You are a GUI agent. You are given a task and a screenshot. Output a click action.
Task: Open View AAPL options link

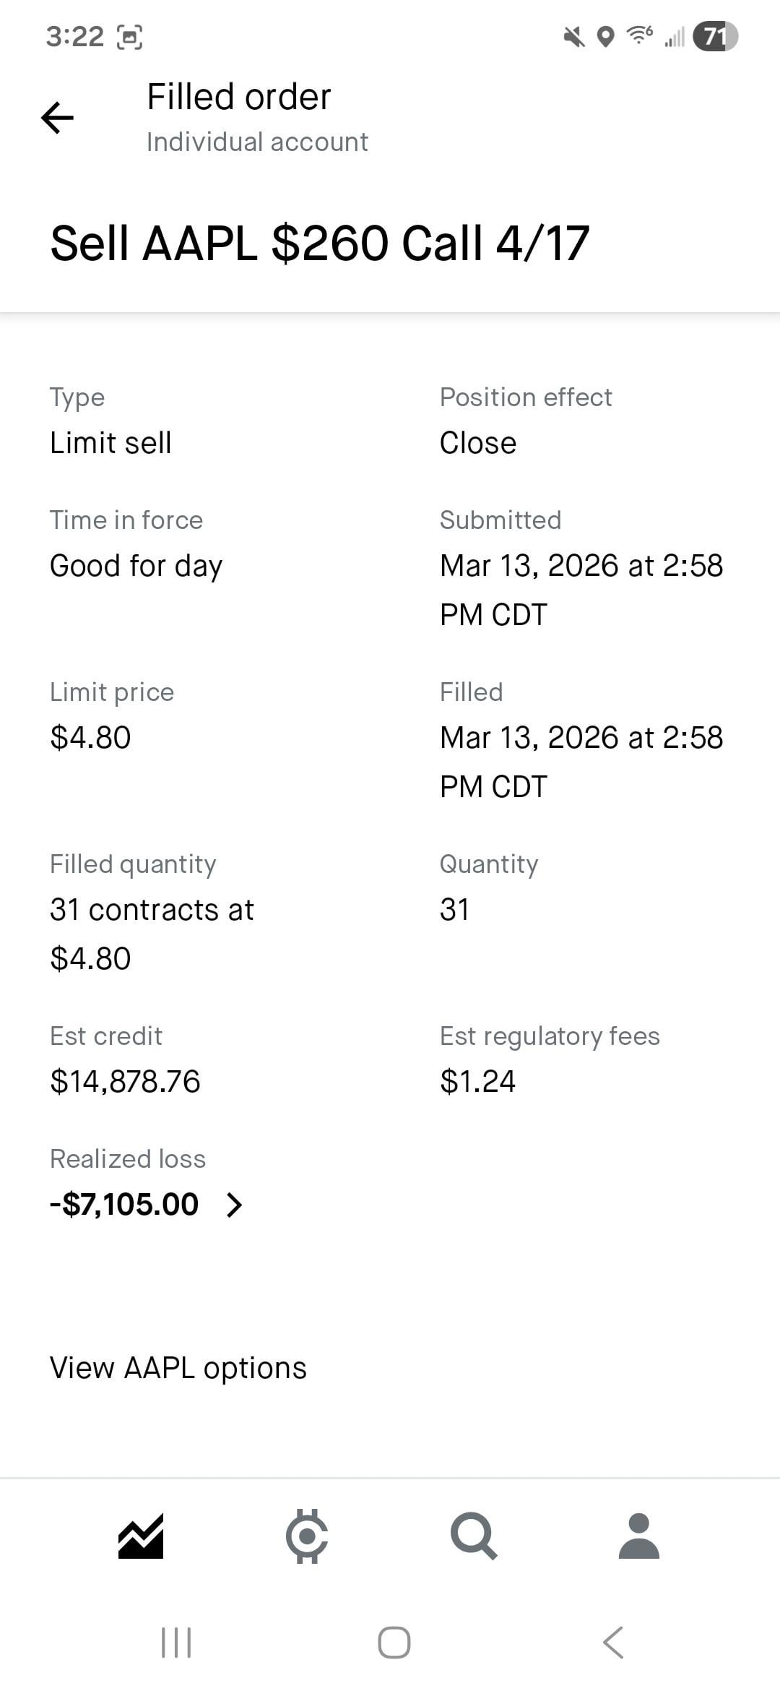[178, 1368]
